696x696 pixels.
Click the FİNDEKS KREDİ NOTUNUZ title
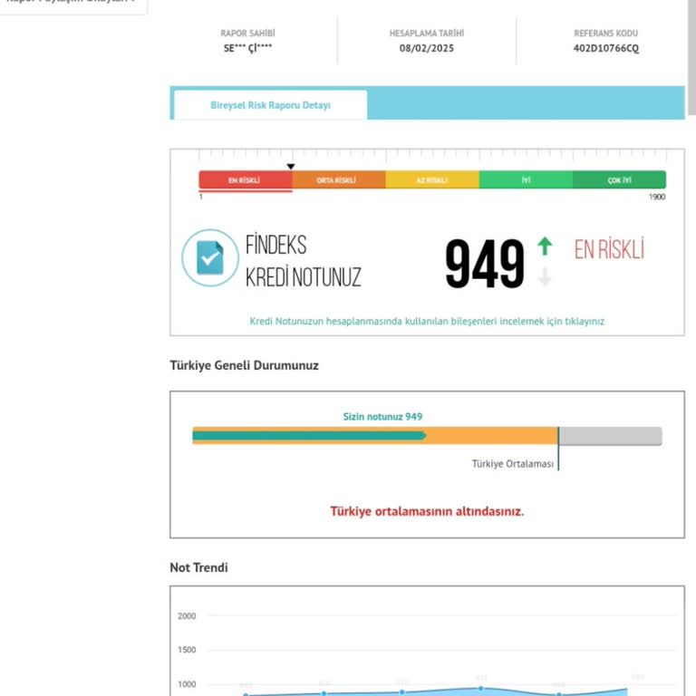tap(304, 261)
